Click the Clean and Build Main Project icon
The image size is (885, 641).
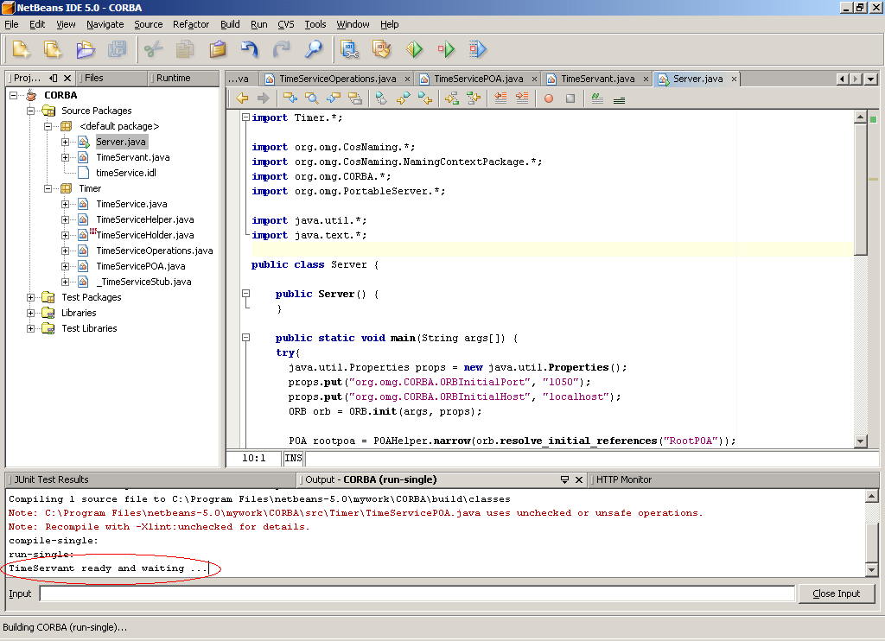pyautogui.click(x=381, y=49)
